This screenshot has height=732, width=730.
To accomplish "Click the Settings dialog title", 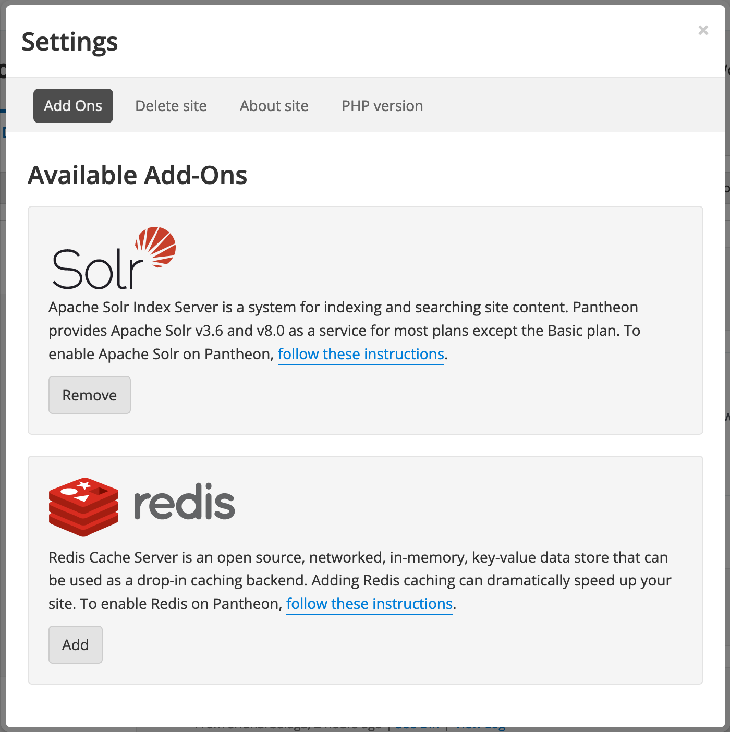I will coord(70,42).
